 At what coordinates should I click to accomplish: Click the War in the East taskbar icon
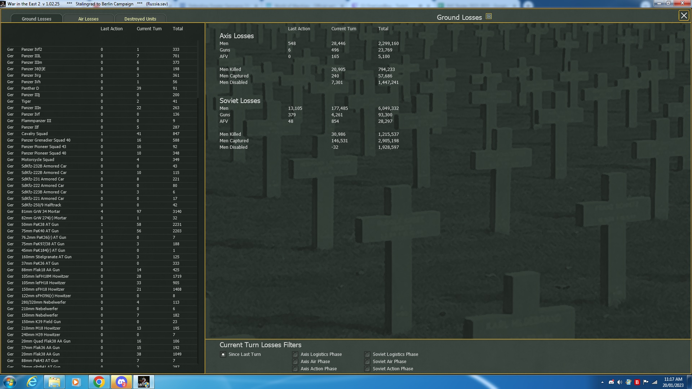pyautogui.click(x=143, y=382)
